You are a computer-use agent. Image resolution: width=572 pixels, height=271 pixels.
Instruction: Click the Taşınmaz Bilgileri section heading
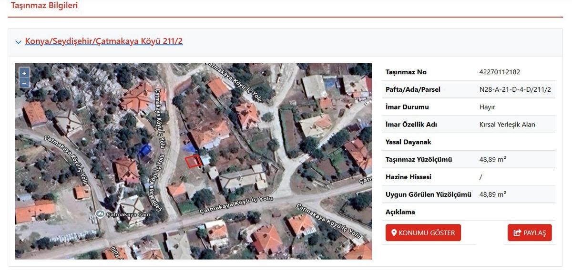(x=44, y=6)
